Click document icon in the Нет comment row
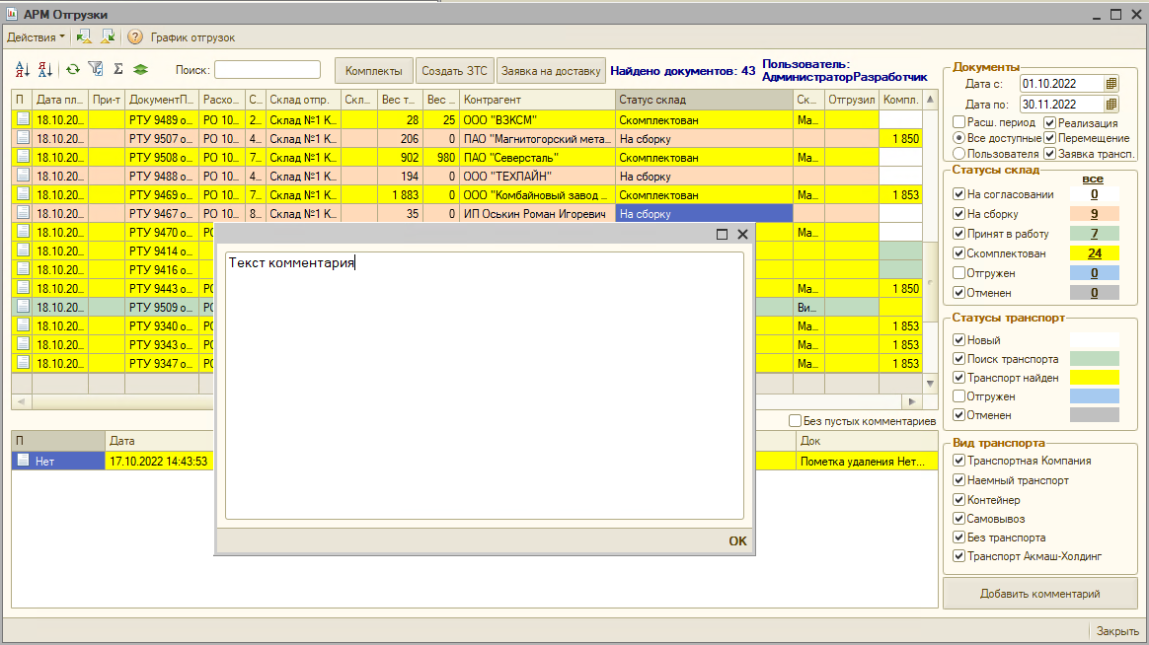The width and height of the screenshot is (1149, 645). click(x=23, y=461)
